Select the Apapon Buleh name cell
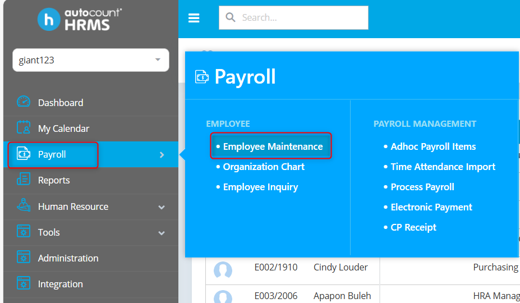Screen dimensions: 520x303 tap(342, 296)
